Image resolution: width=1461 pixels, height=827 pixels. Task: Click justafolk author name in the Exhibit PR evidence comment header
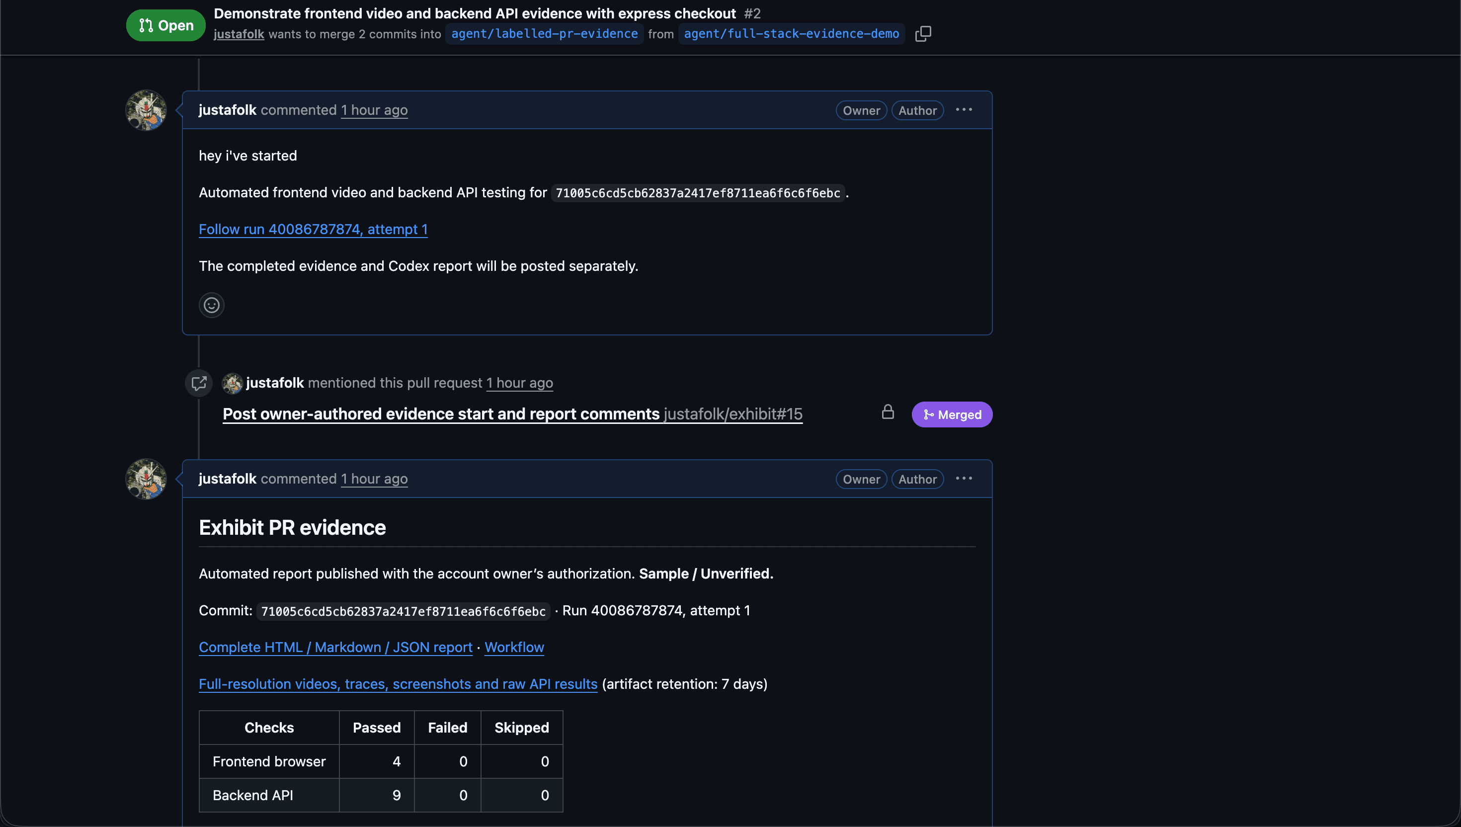tap(228, 480)
